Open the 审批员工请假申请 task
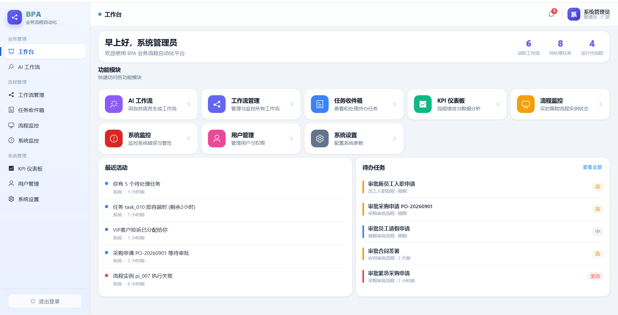 coord(483,232)
